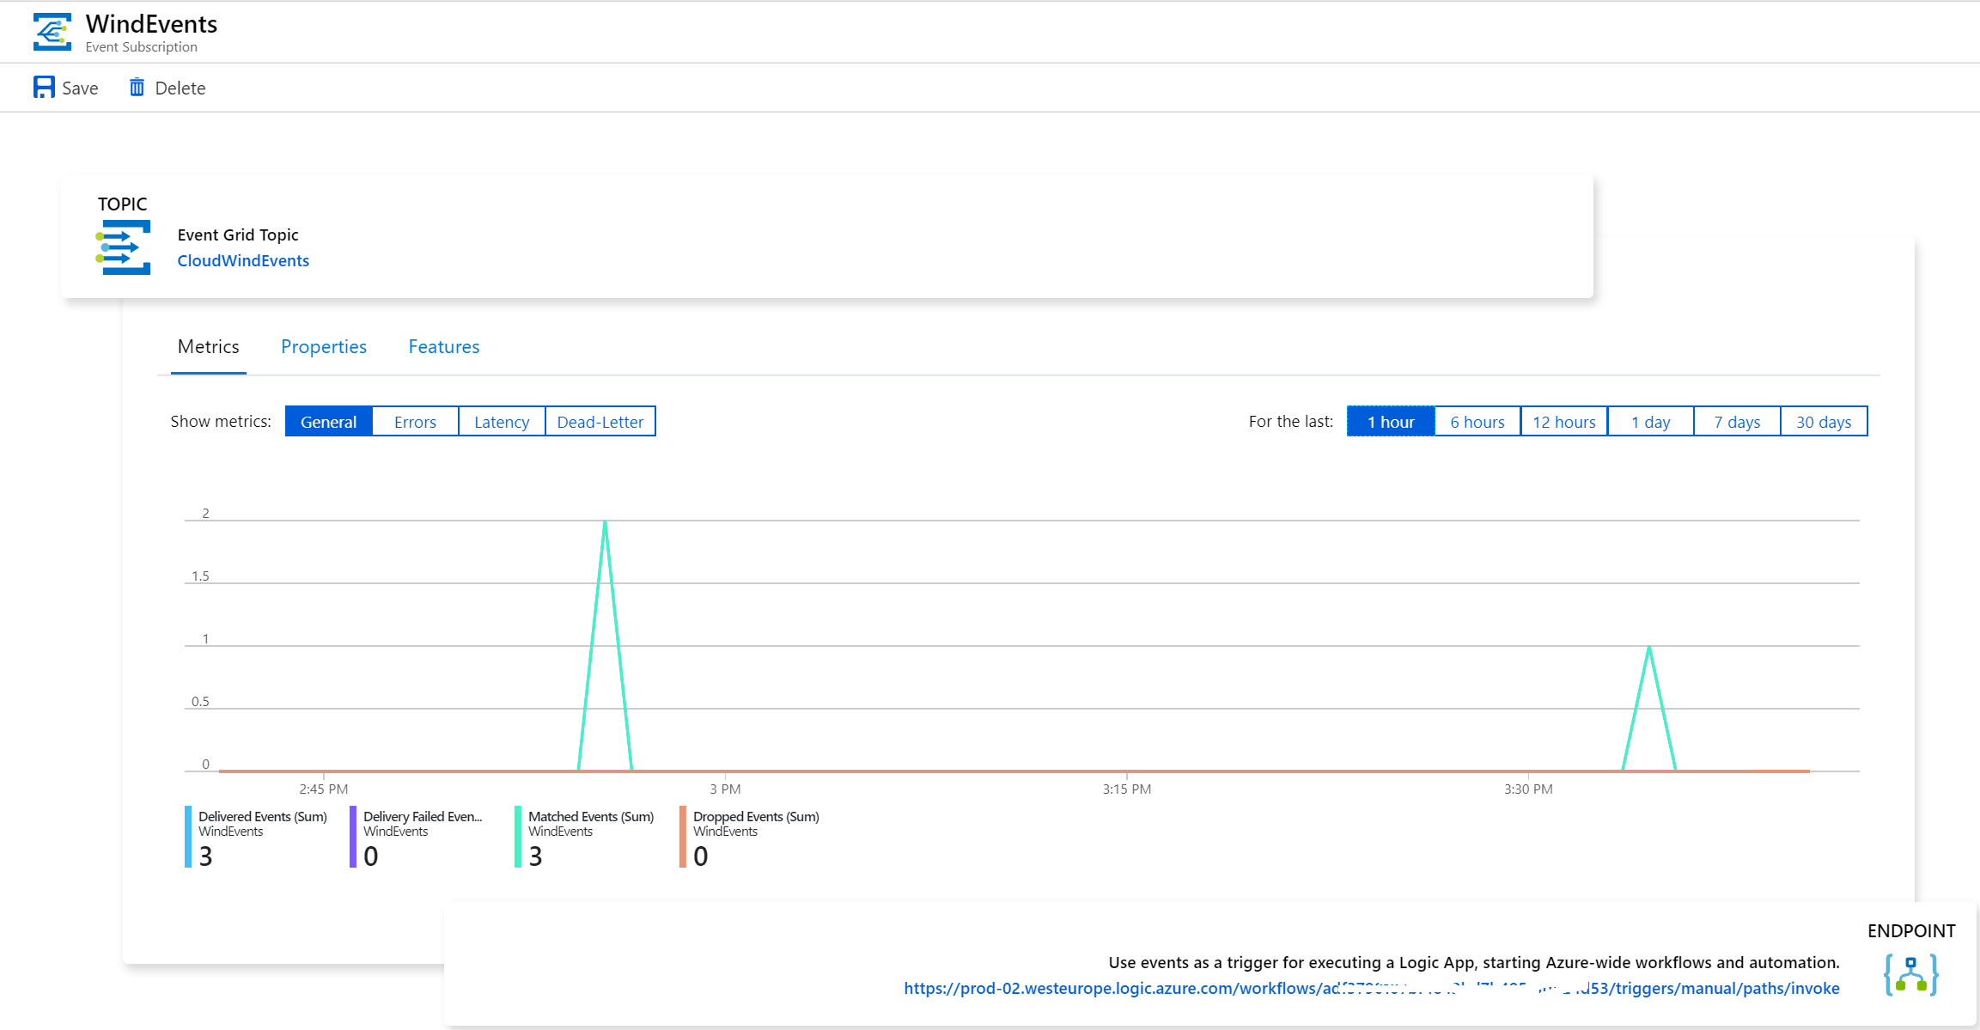Click Dropped Events orange legend swatch
This screenshot has width=1980, height=1030.
tap(683, 836)
